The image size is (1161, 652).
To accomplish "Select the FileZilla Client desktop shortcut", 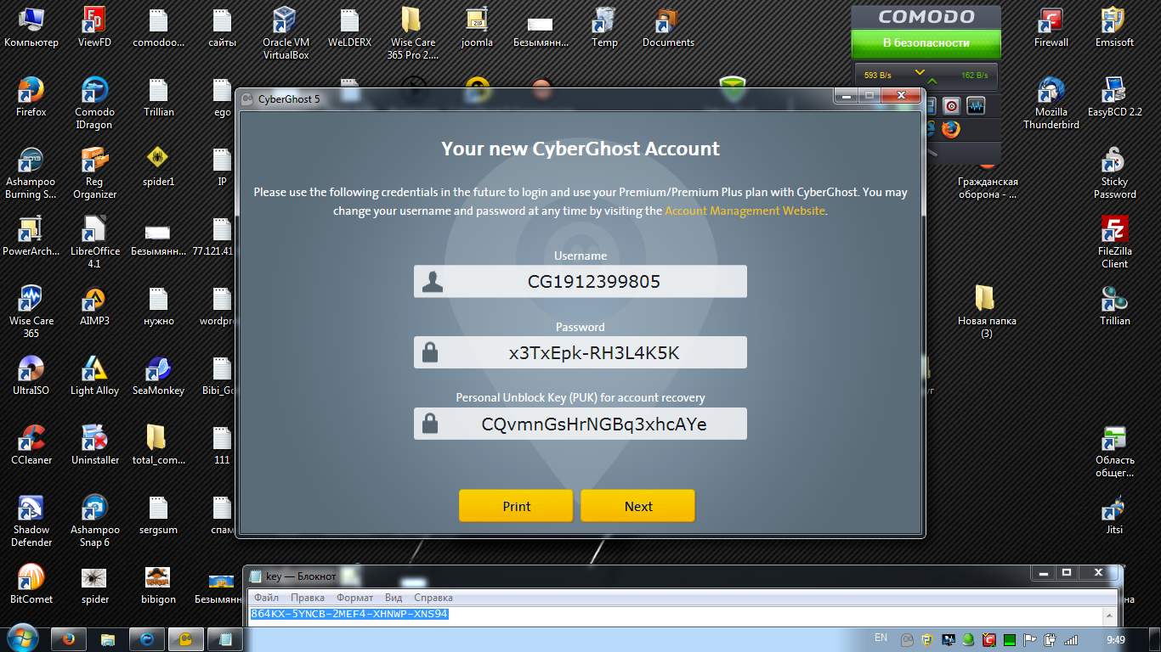I will (1114, 242).
